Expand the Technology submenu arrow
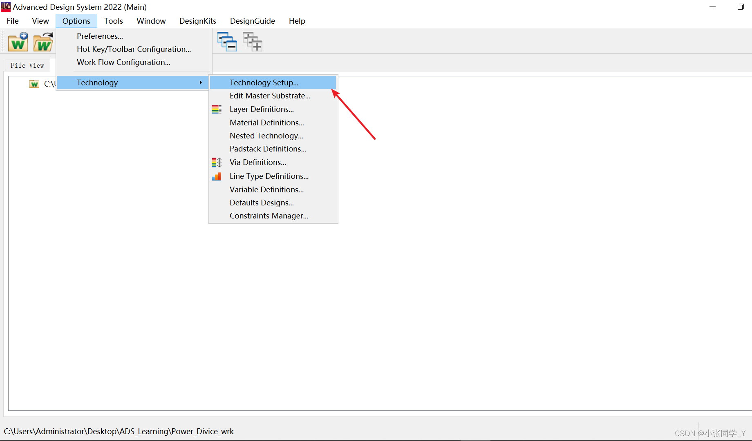This screenshot has width=752, height=441. (x=201, y=82)
